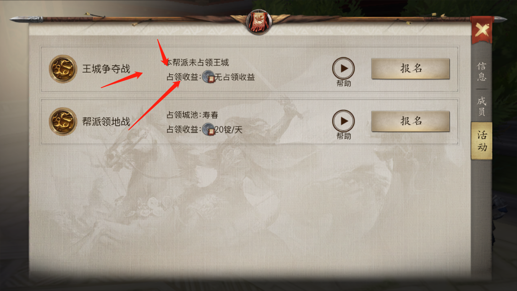This screenshot has width=517, height=291.
Task: Click the 帮助 label under first play button
Action: (344, 84)
